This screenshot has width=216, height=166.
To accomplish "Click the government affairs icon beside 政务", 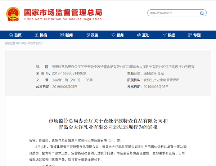I will point(87,35).
